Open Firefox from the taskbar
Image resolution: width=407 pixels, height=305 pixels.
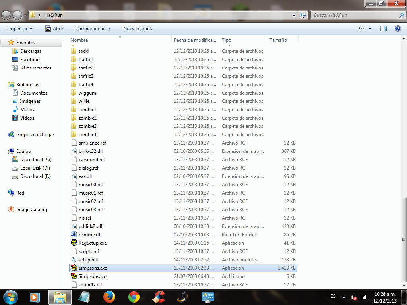tap(109, 297)
